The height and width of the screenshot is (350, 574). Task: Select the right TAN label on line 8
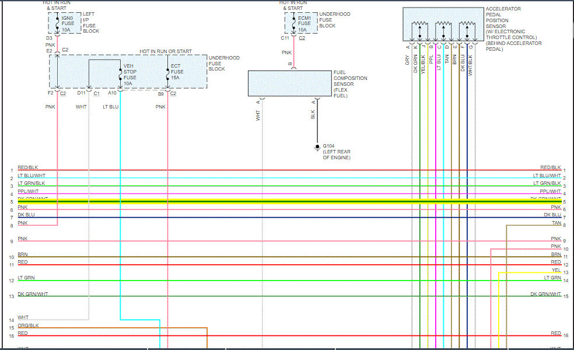pos(556,223)
